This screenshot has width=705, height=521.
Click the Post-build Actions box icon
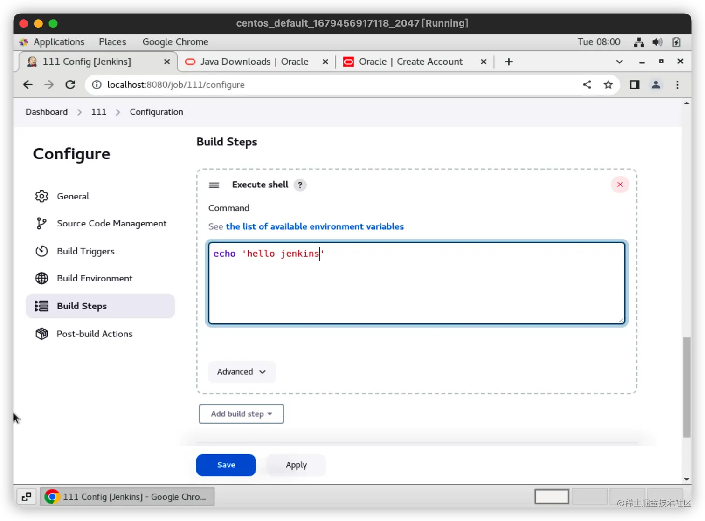coord(41,334)
